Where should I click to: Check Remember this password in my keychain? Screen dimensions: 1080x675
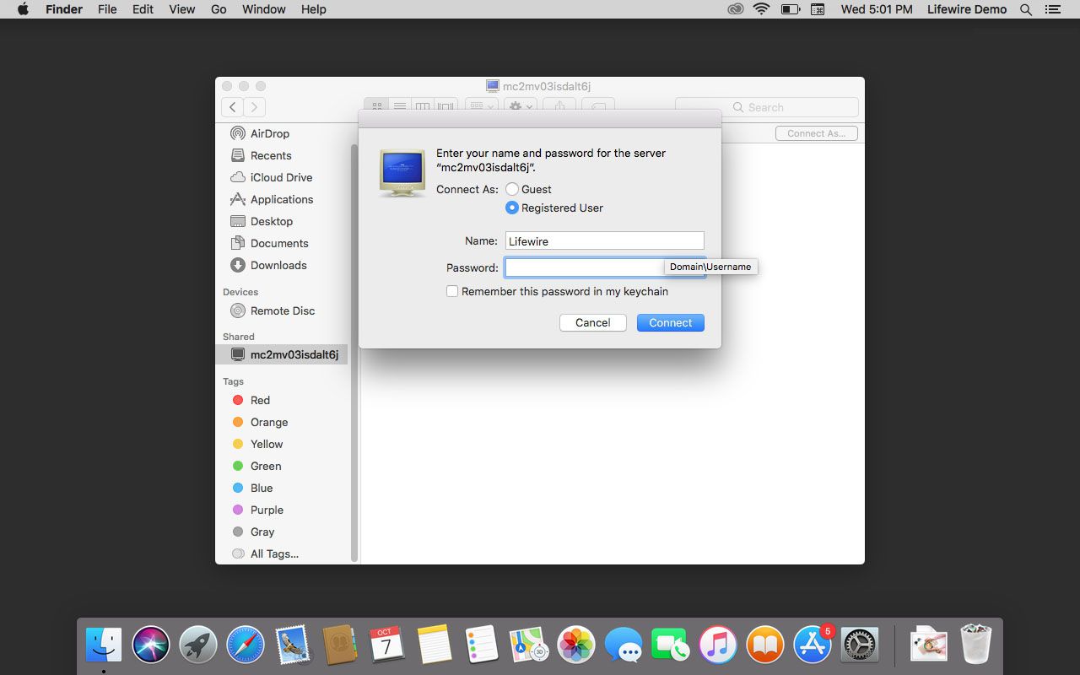[452, 291]
